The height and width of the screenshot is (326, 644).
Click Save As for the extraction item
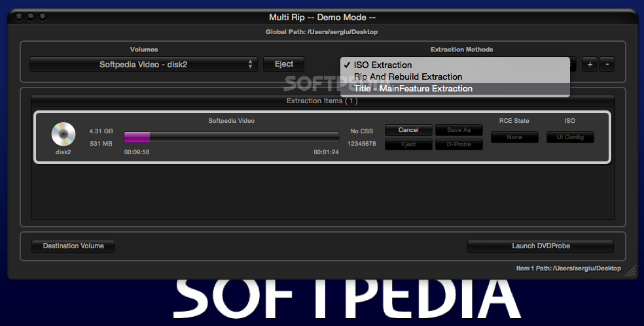pyautogui.click(x=459, y=130)
